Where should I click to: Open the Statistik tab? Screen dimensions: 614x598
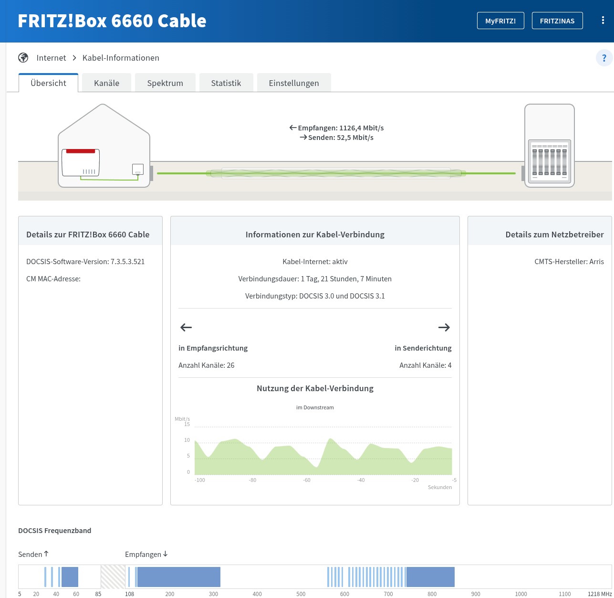pyautogui.click(x=226, y=83)
